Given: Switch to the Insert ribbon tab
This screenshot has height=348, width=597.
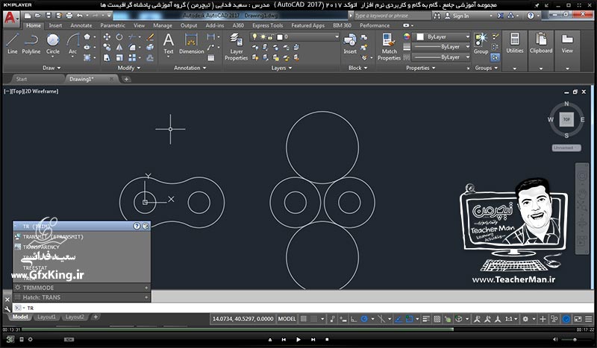Looking at the screenshot, I should coord(55,25).
